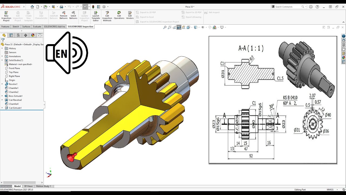Click the Open file folder icon
The width and height of the screenshot is (346, 195).
pos(45,7)
